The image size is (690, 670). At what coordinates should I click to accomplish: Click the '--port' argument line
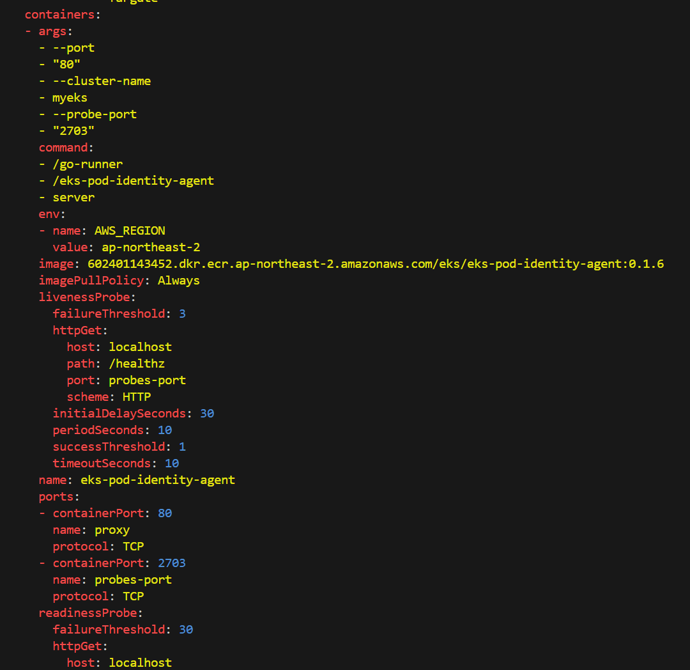[x=73, y=48]
